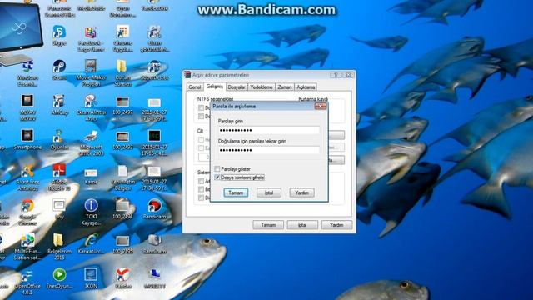The height and width of the screenshot is (300, 533).
Task: Open the Steam desktop shortcut
Action: point(59,70)
